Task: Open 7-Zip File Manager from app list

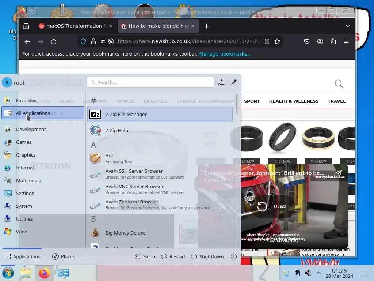Action: 160,114
